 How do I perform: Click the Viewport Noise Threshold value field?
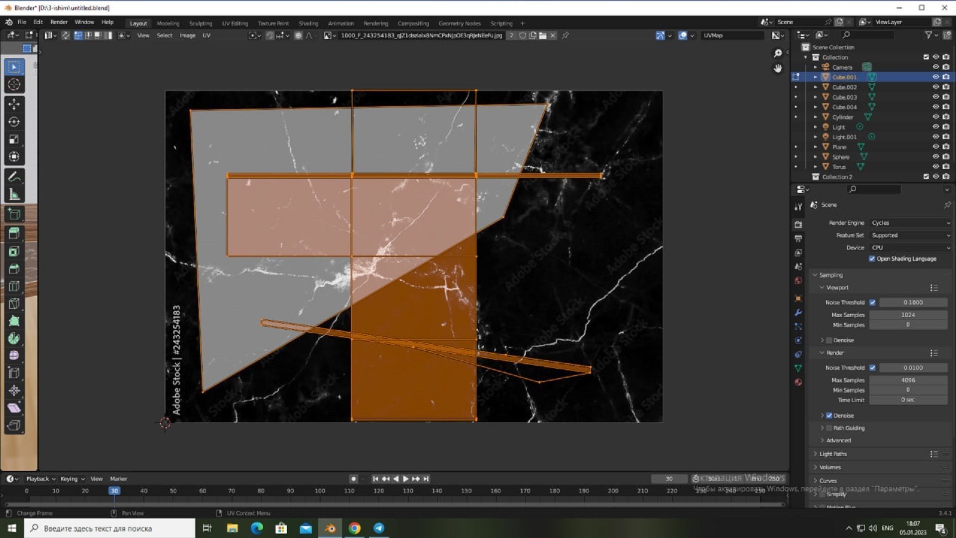[913, 302]
